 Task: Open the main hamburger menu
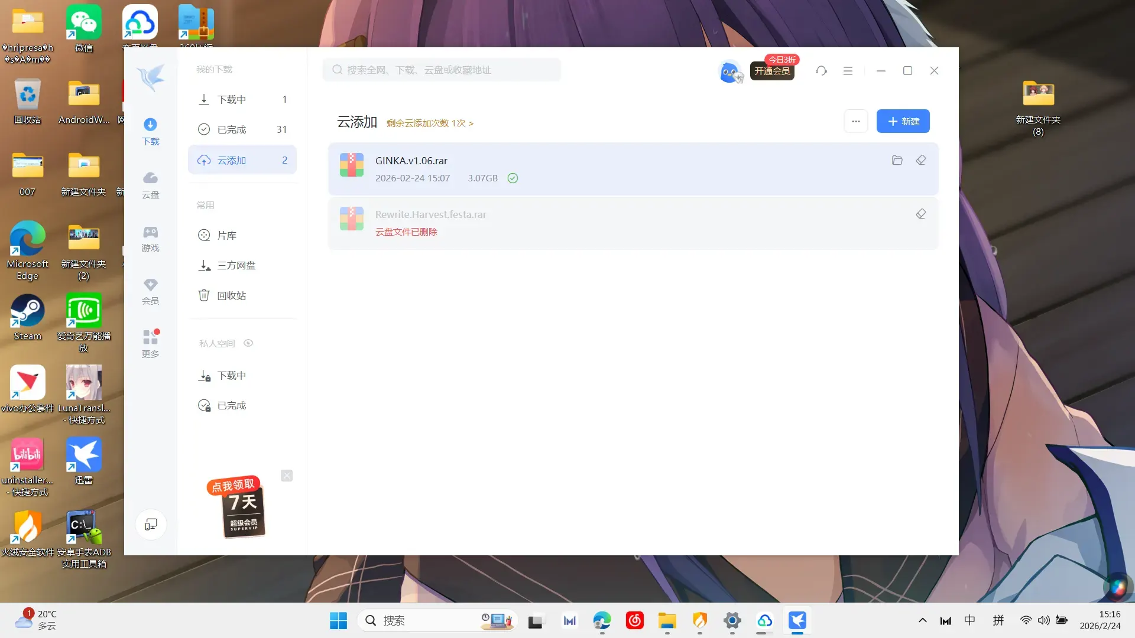tap(848, 70)
